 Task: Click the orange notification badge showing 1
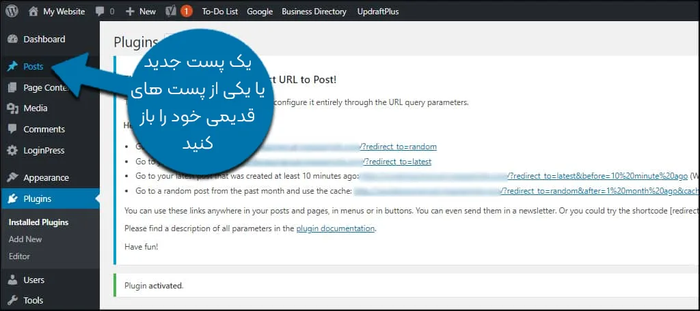187,12
